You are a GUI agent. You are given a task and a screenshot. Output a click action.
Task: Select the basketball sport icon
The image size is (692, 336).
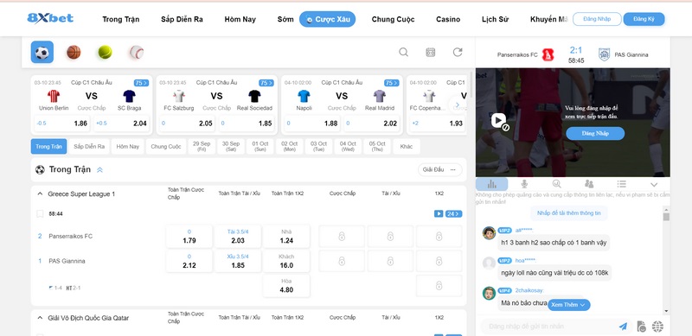pyautogui.click(x=74, y=53)
